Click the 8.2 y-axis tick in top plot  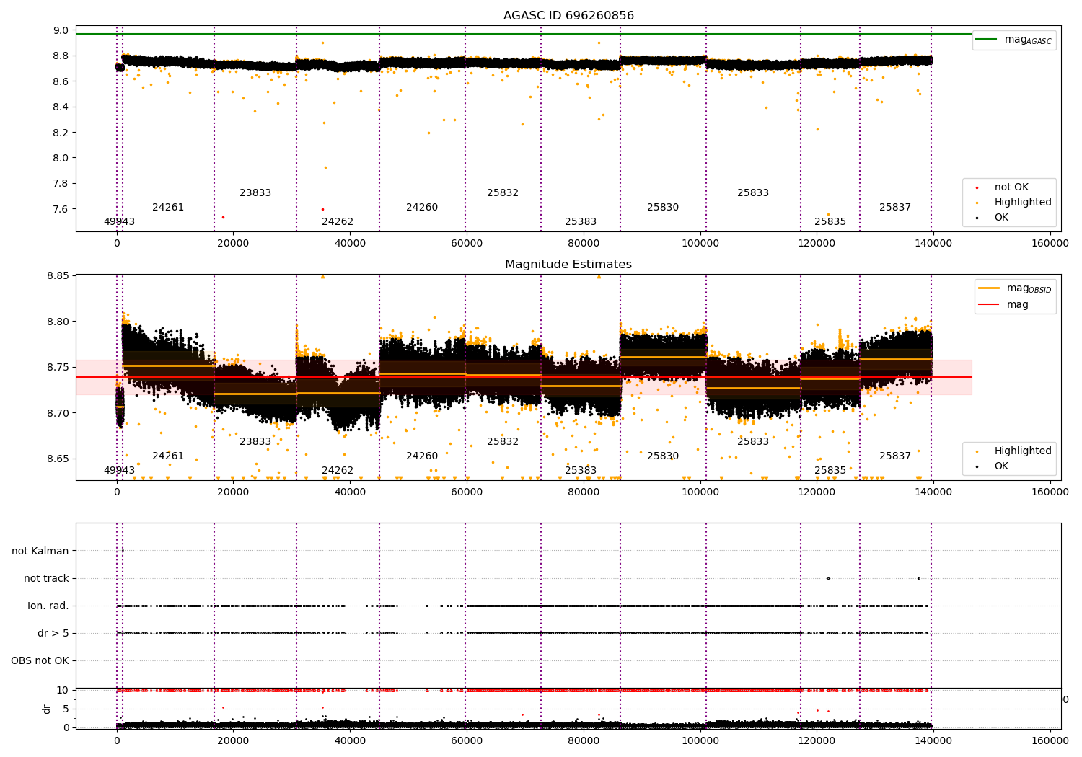tap(61, 133)
